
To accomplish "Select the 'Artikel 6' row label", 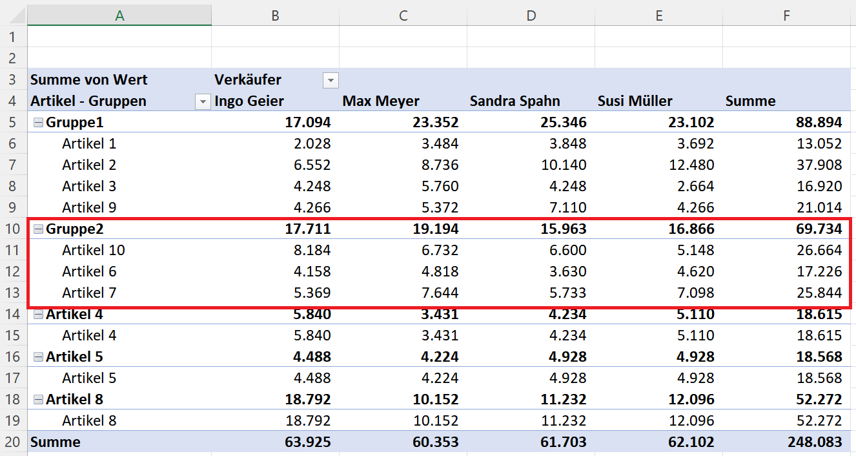I will pyautogui.click(x=89, y=271).
